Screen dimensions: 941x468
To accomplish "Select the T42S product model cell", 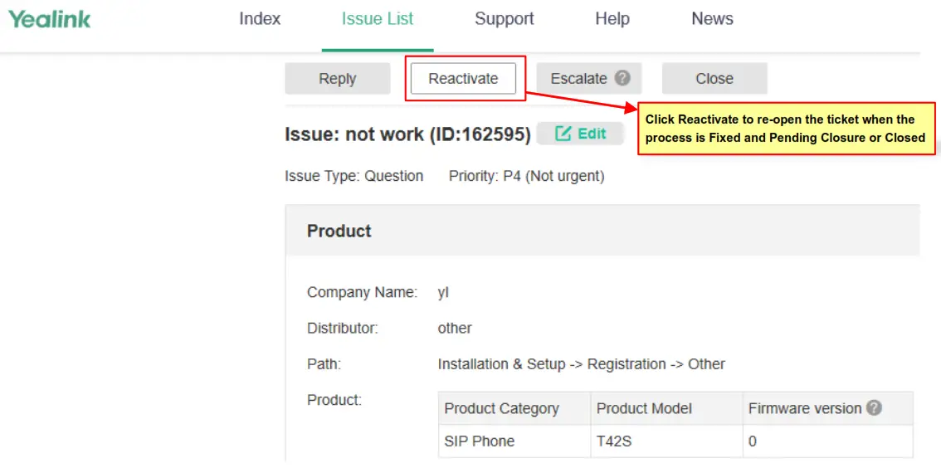I will pos(614,441).
